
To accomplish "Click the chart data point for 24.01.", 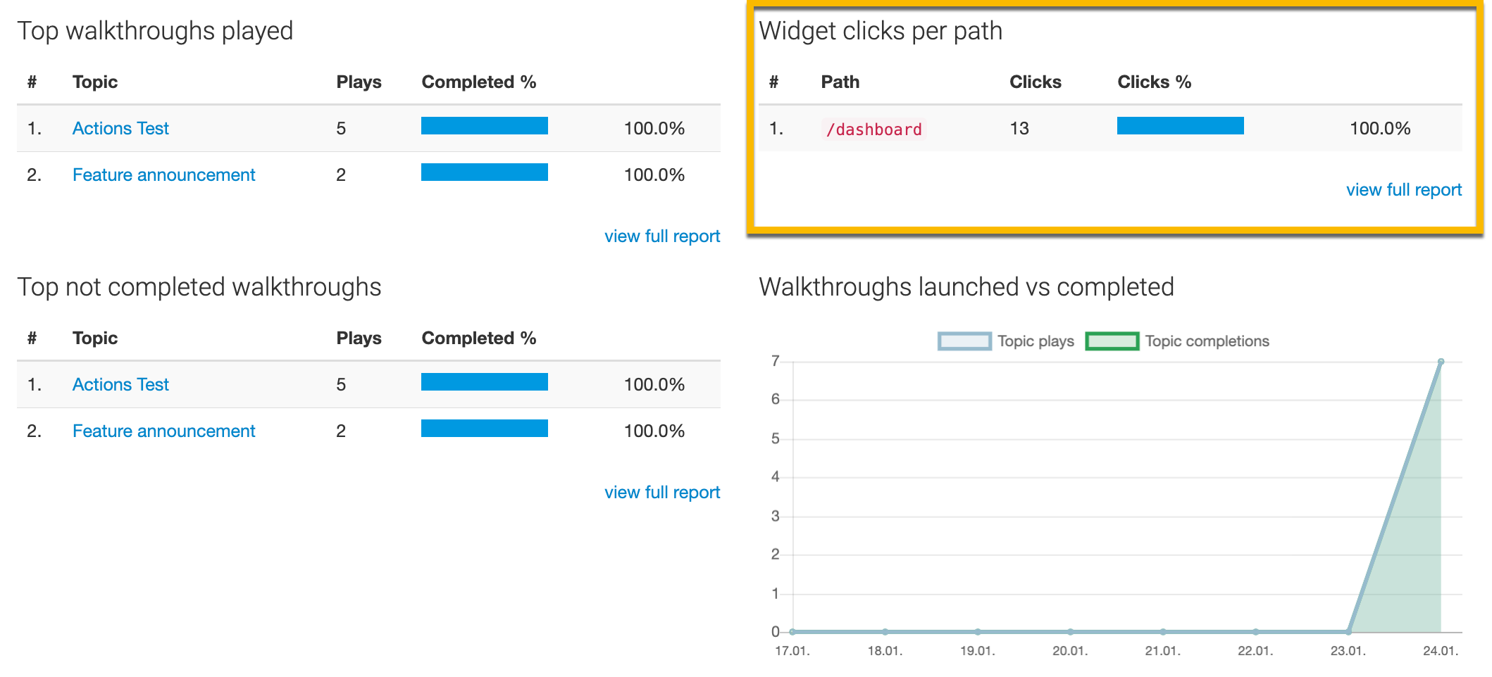I will [x=1441, y=362].
